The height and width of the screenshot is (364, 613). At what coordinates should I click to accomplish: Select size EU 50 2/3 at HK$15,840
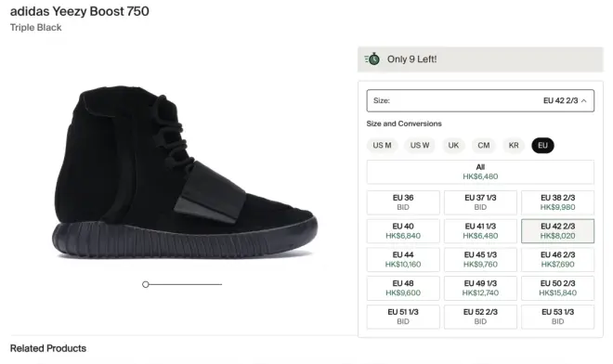pos(557,288)
